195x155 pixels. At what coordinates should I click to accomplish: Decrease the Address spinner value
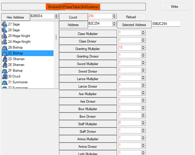click(x=114, y=25)
